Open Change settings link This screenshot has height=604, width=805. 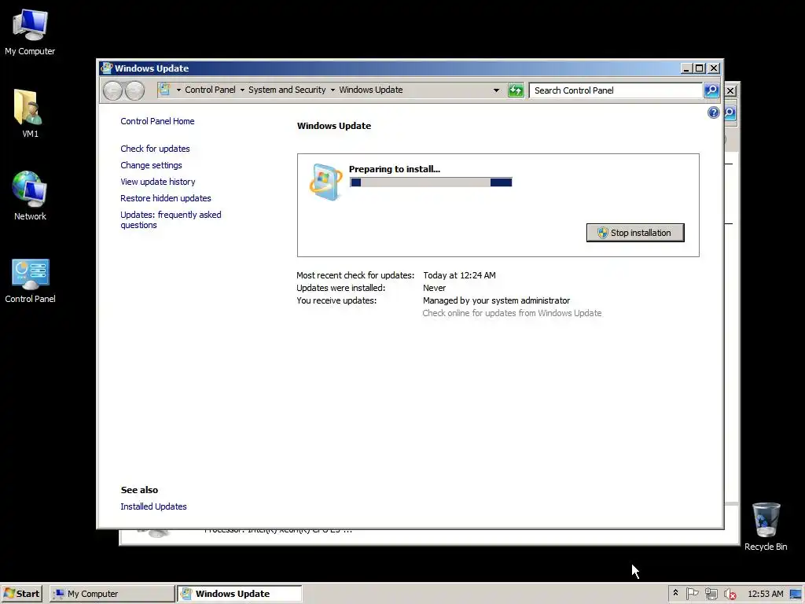pos(151,165)
